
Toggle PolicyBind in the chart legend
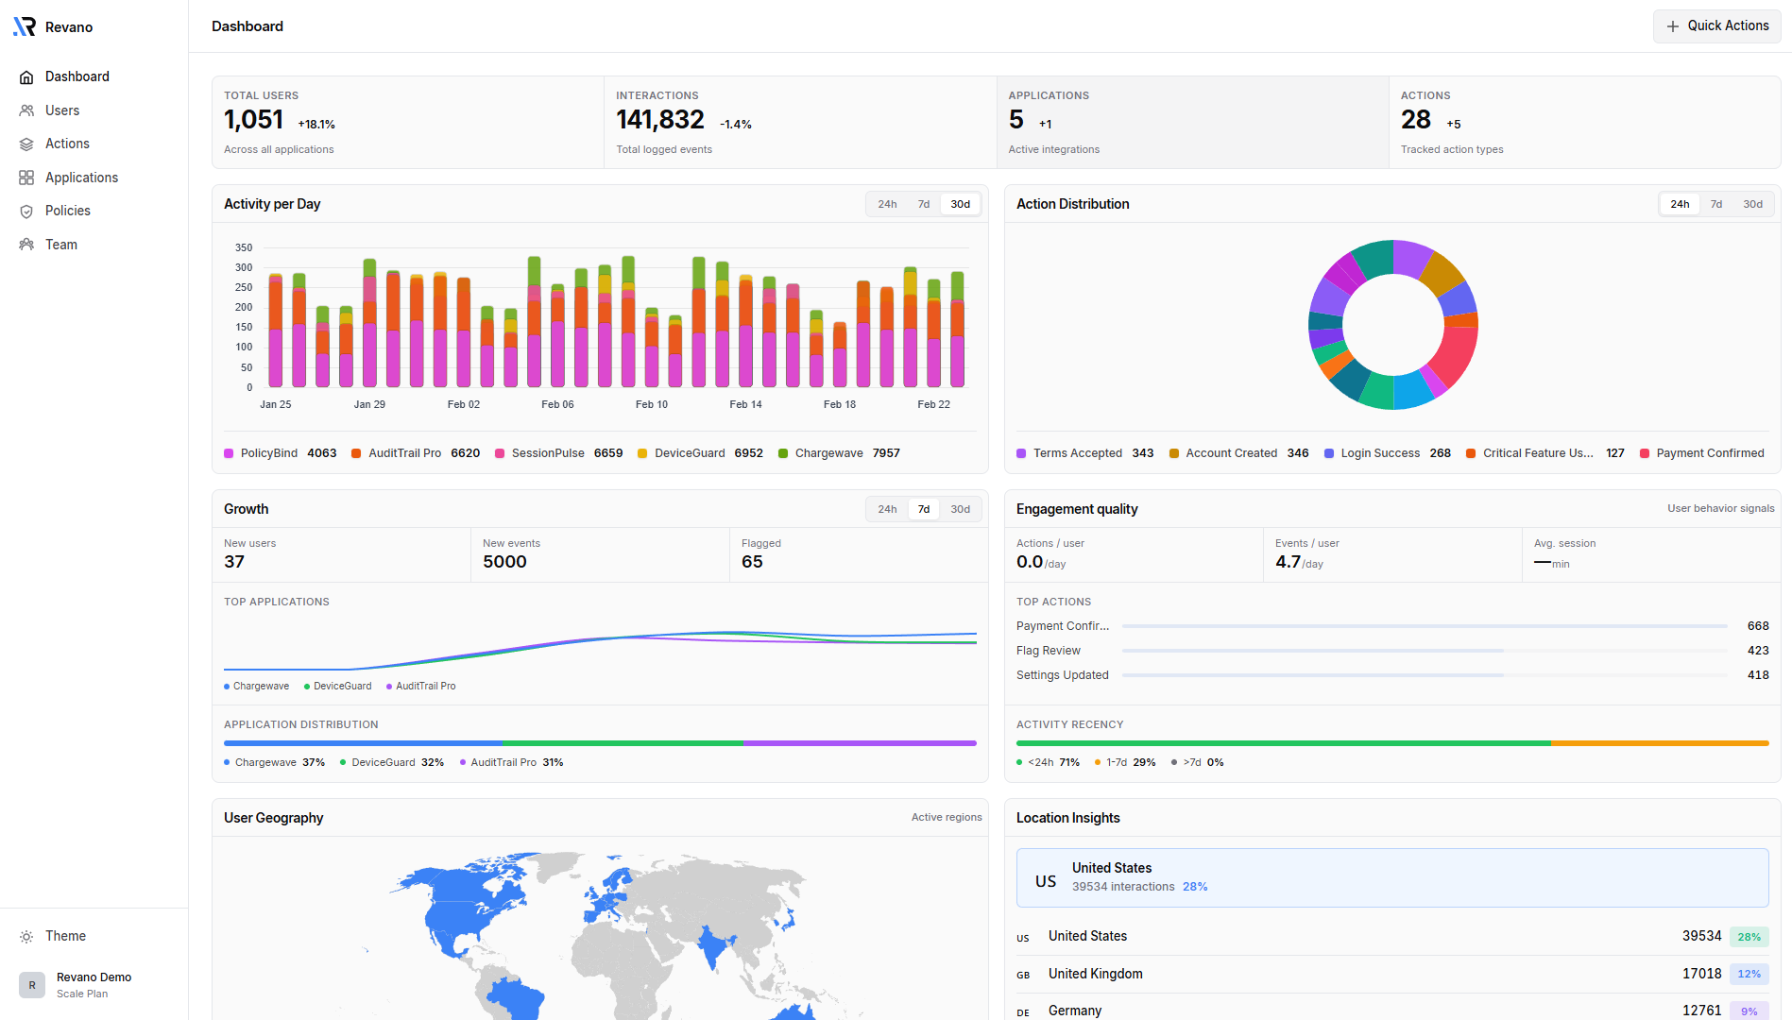click(261, 453)
